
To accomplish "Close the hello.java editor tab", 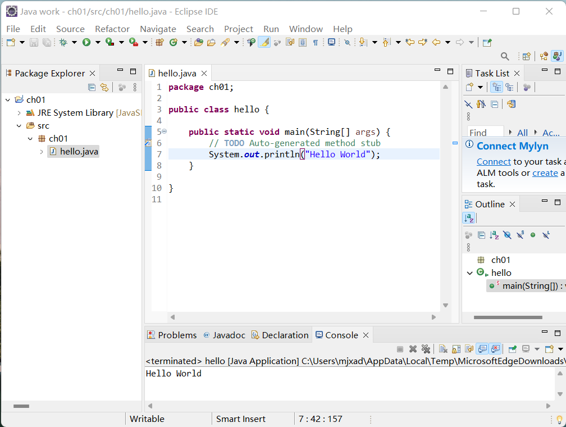I will coord(204,74).
